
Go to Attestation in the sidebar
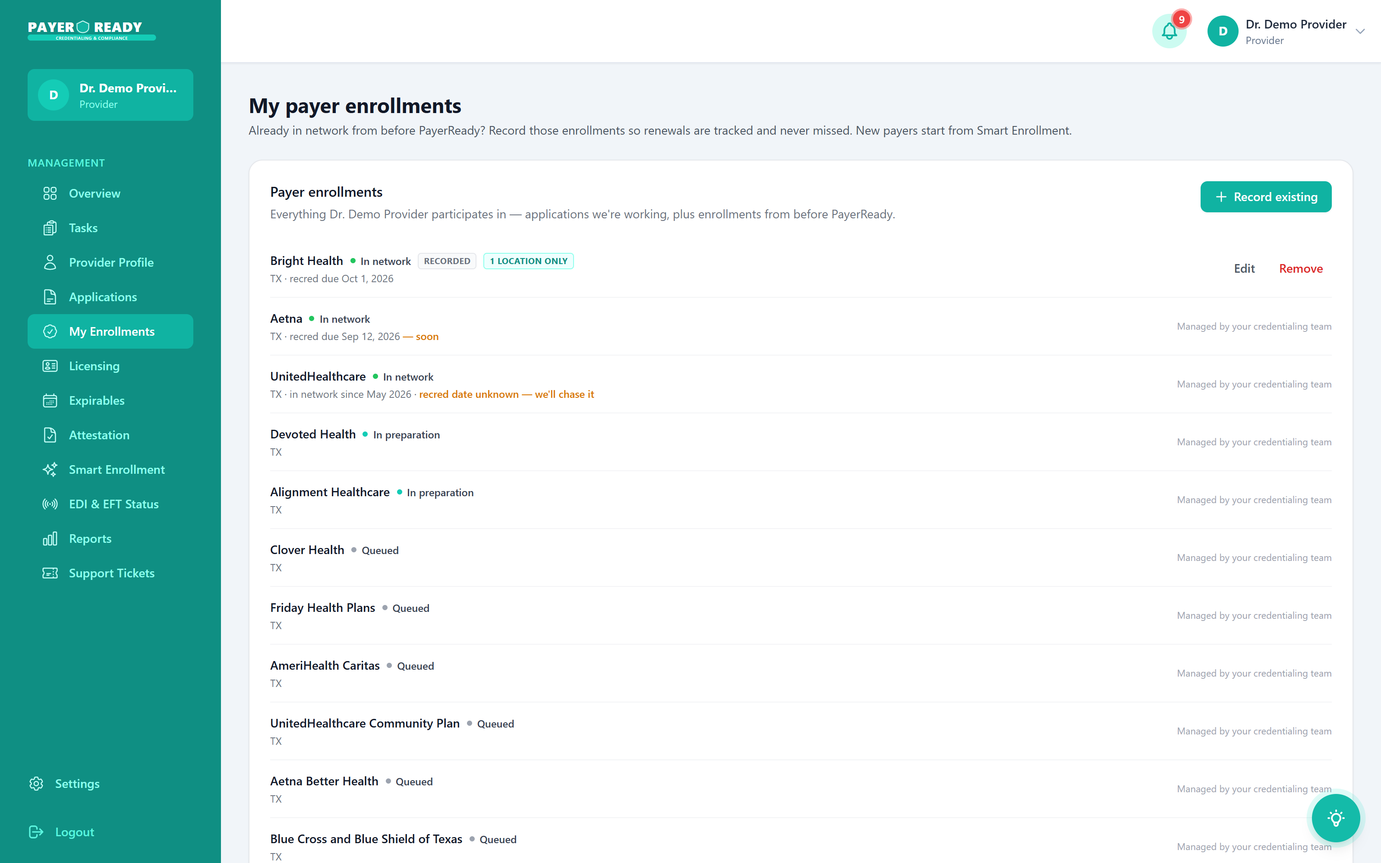pos(110,435)
